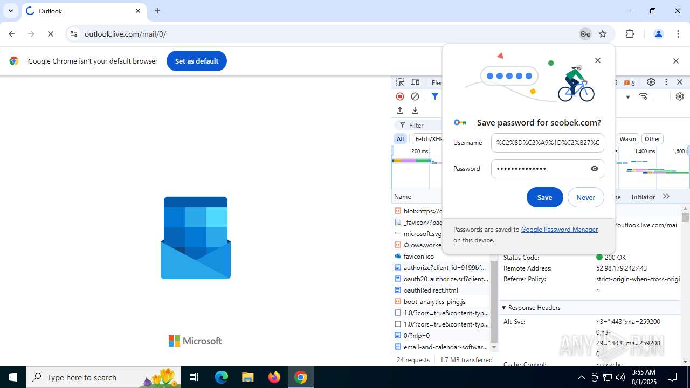
Task: Dismiss the default browser infobar
Action: [675, 61]
